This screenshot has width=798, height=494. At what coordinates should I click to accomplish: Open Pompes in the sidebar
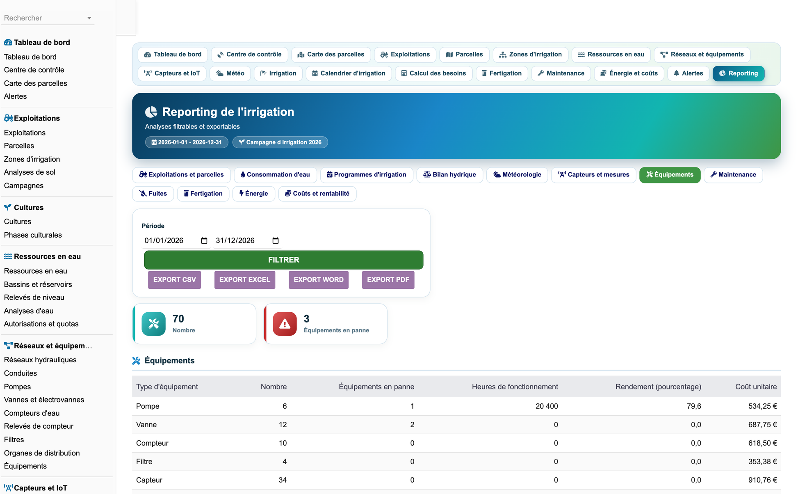17,387
